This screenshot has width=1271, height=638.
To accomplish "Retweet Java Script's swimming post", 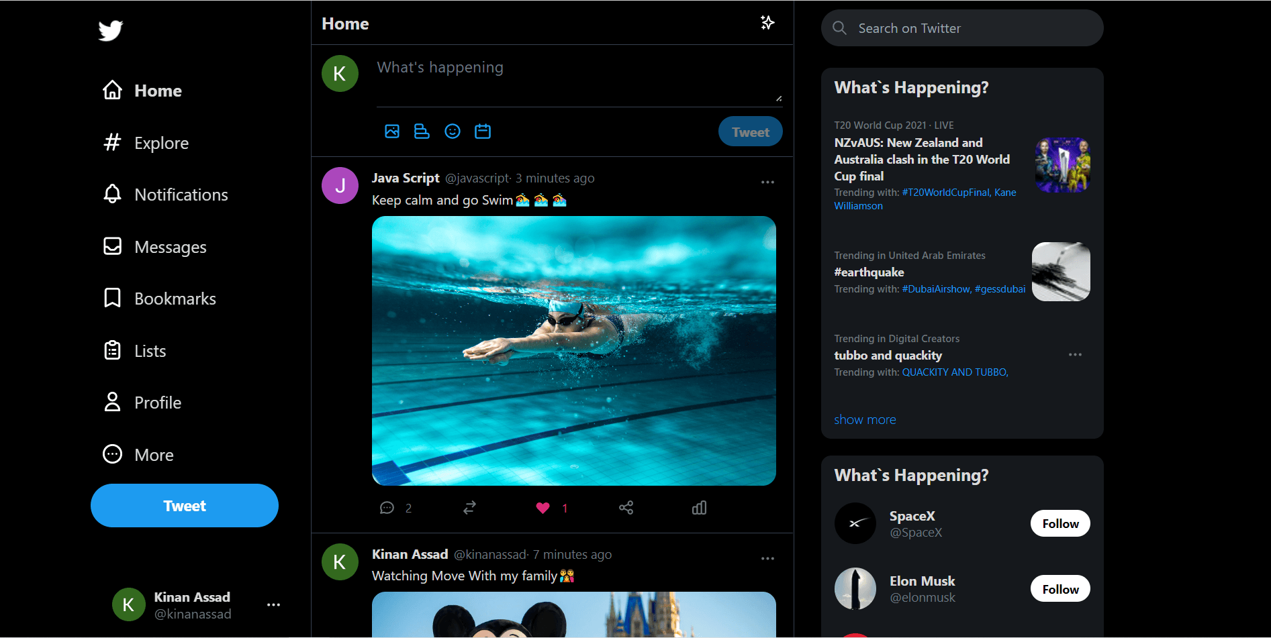I will click(469, 508).
